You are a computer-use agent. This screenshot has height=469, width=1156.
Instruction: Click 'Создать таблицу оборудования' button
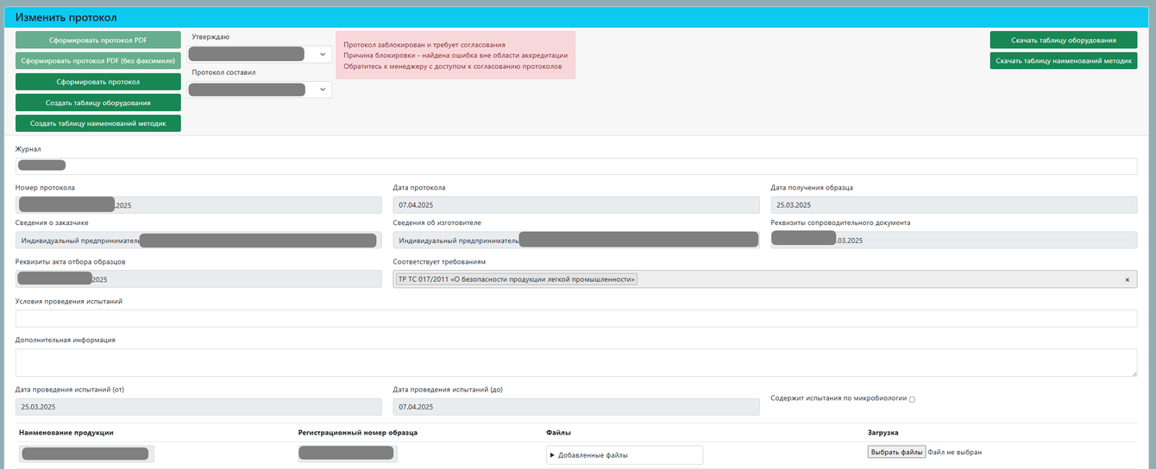coord(98,103)
